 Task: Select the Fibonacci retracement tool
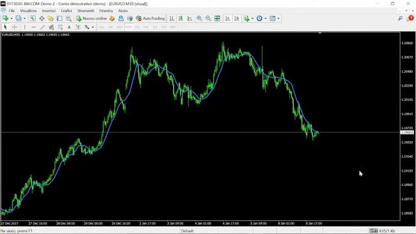pyautogui.click(x=60, y=27)
